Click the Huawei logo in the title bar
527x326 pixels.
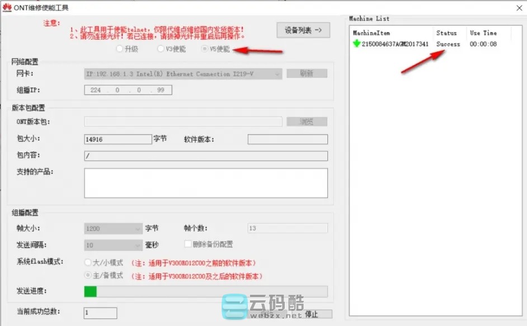[7, 8]
